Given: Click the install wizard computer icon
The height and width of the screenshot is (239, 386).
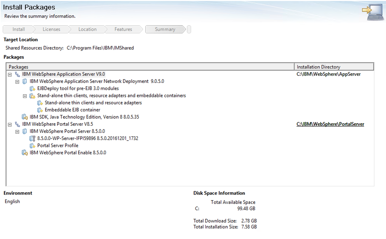Looking at the screenshot, I should tap(373, 12).
